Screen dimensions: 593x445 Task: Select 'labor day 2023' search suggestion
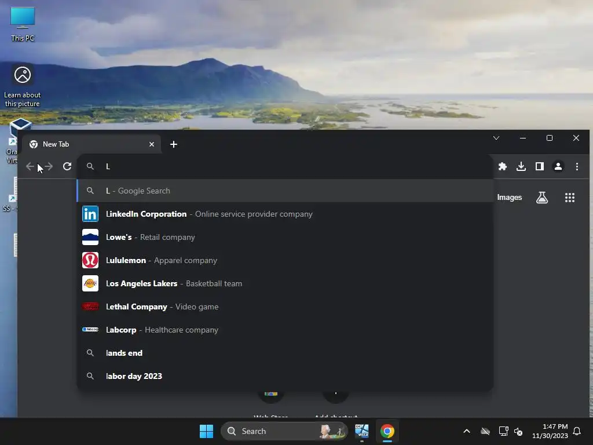285,376
